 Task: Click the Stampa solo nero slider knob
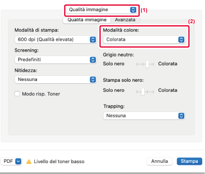point(143,92)
